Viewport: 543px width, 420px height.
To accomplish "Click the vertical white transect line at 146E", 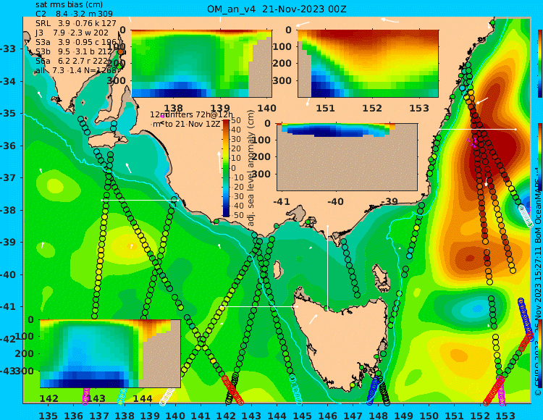I will (327, 267).
